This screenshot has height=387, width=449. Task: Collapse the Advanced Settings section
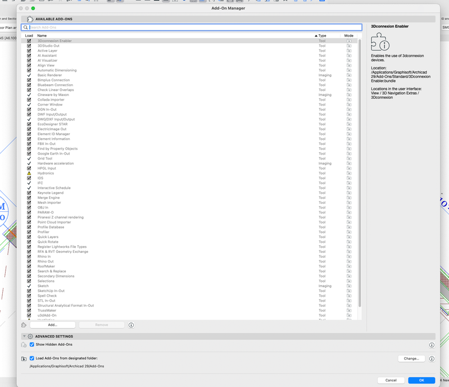tap(24, 336)
